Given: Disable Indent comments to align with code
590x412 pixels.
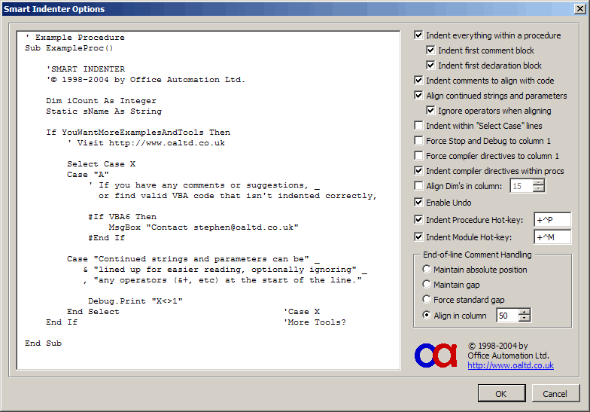Looking at the screenshot, I should [418, 80].
